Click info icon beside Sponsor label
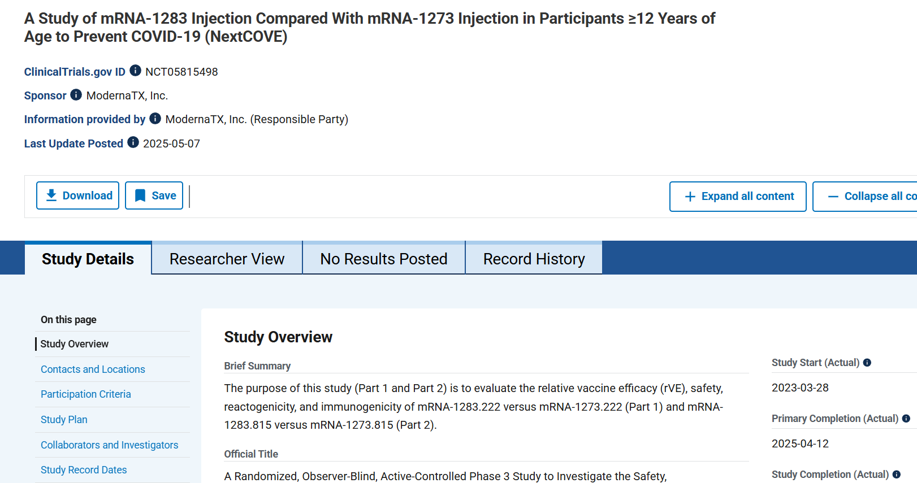Image resolution: width=917 pixels, height=483 pixels. [x=76, y=94]
